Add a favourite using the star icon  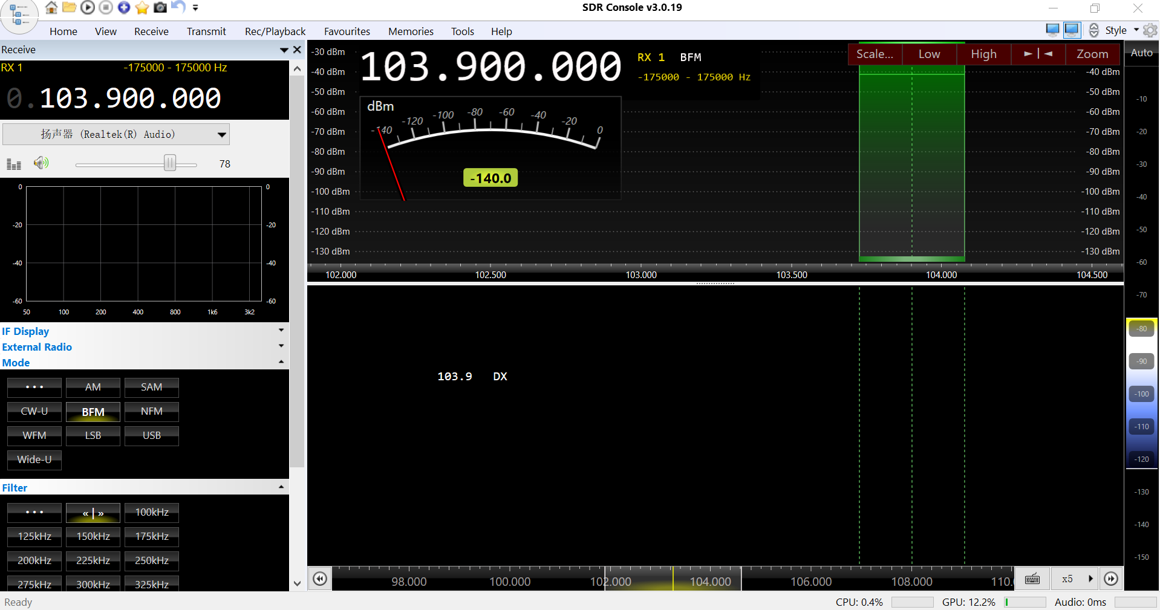pyautogui.click(x=142, y=8)
